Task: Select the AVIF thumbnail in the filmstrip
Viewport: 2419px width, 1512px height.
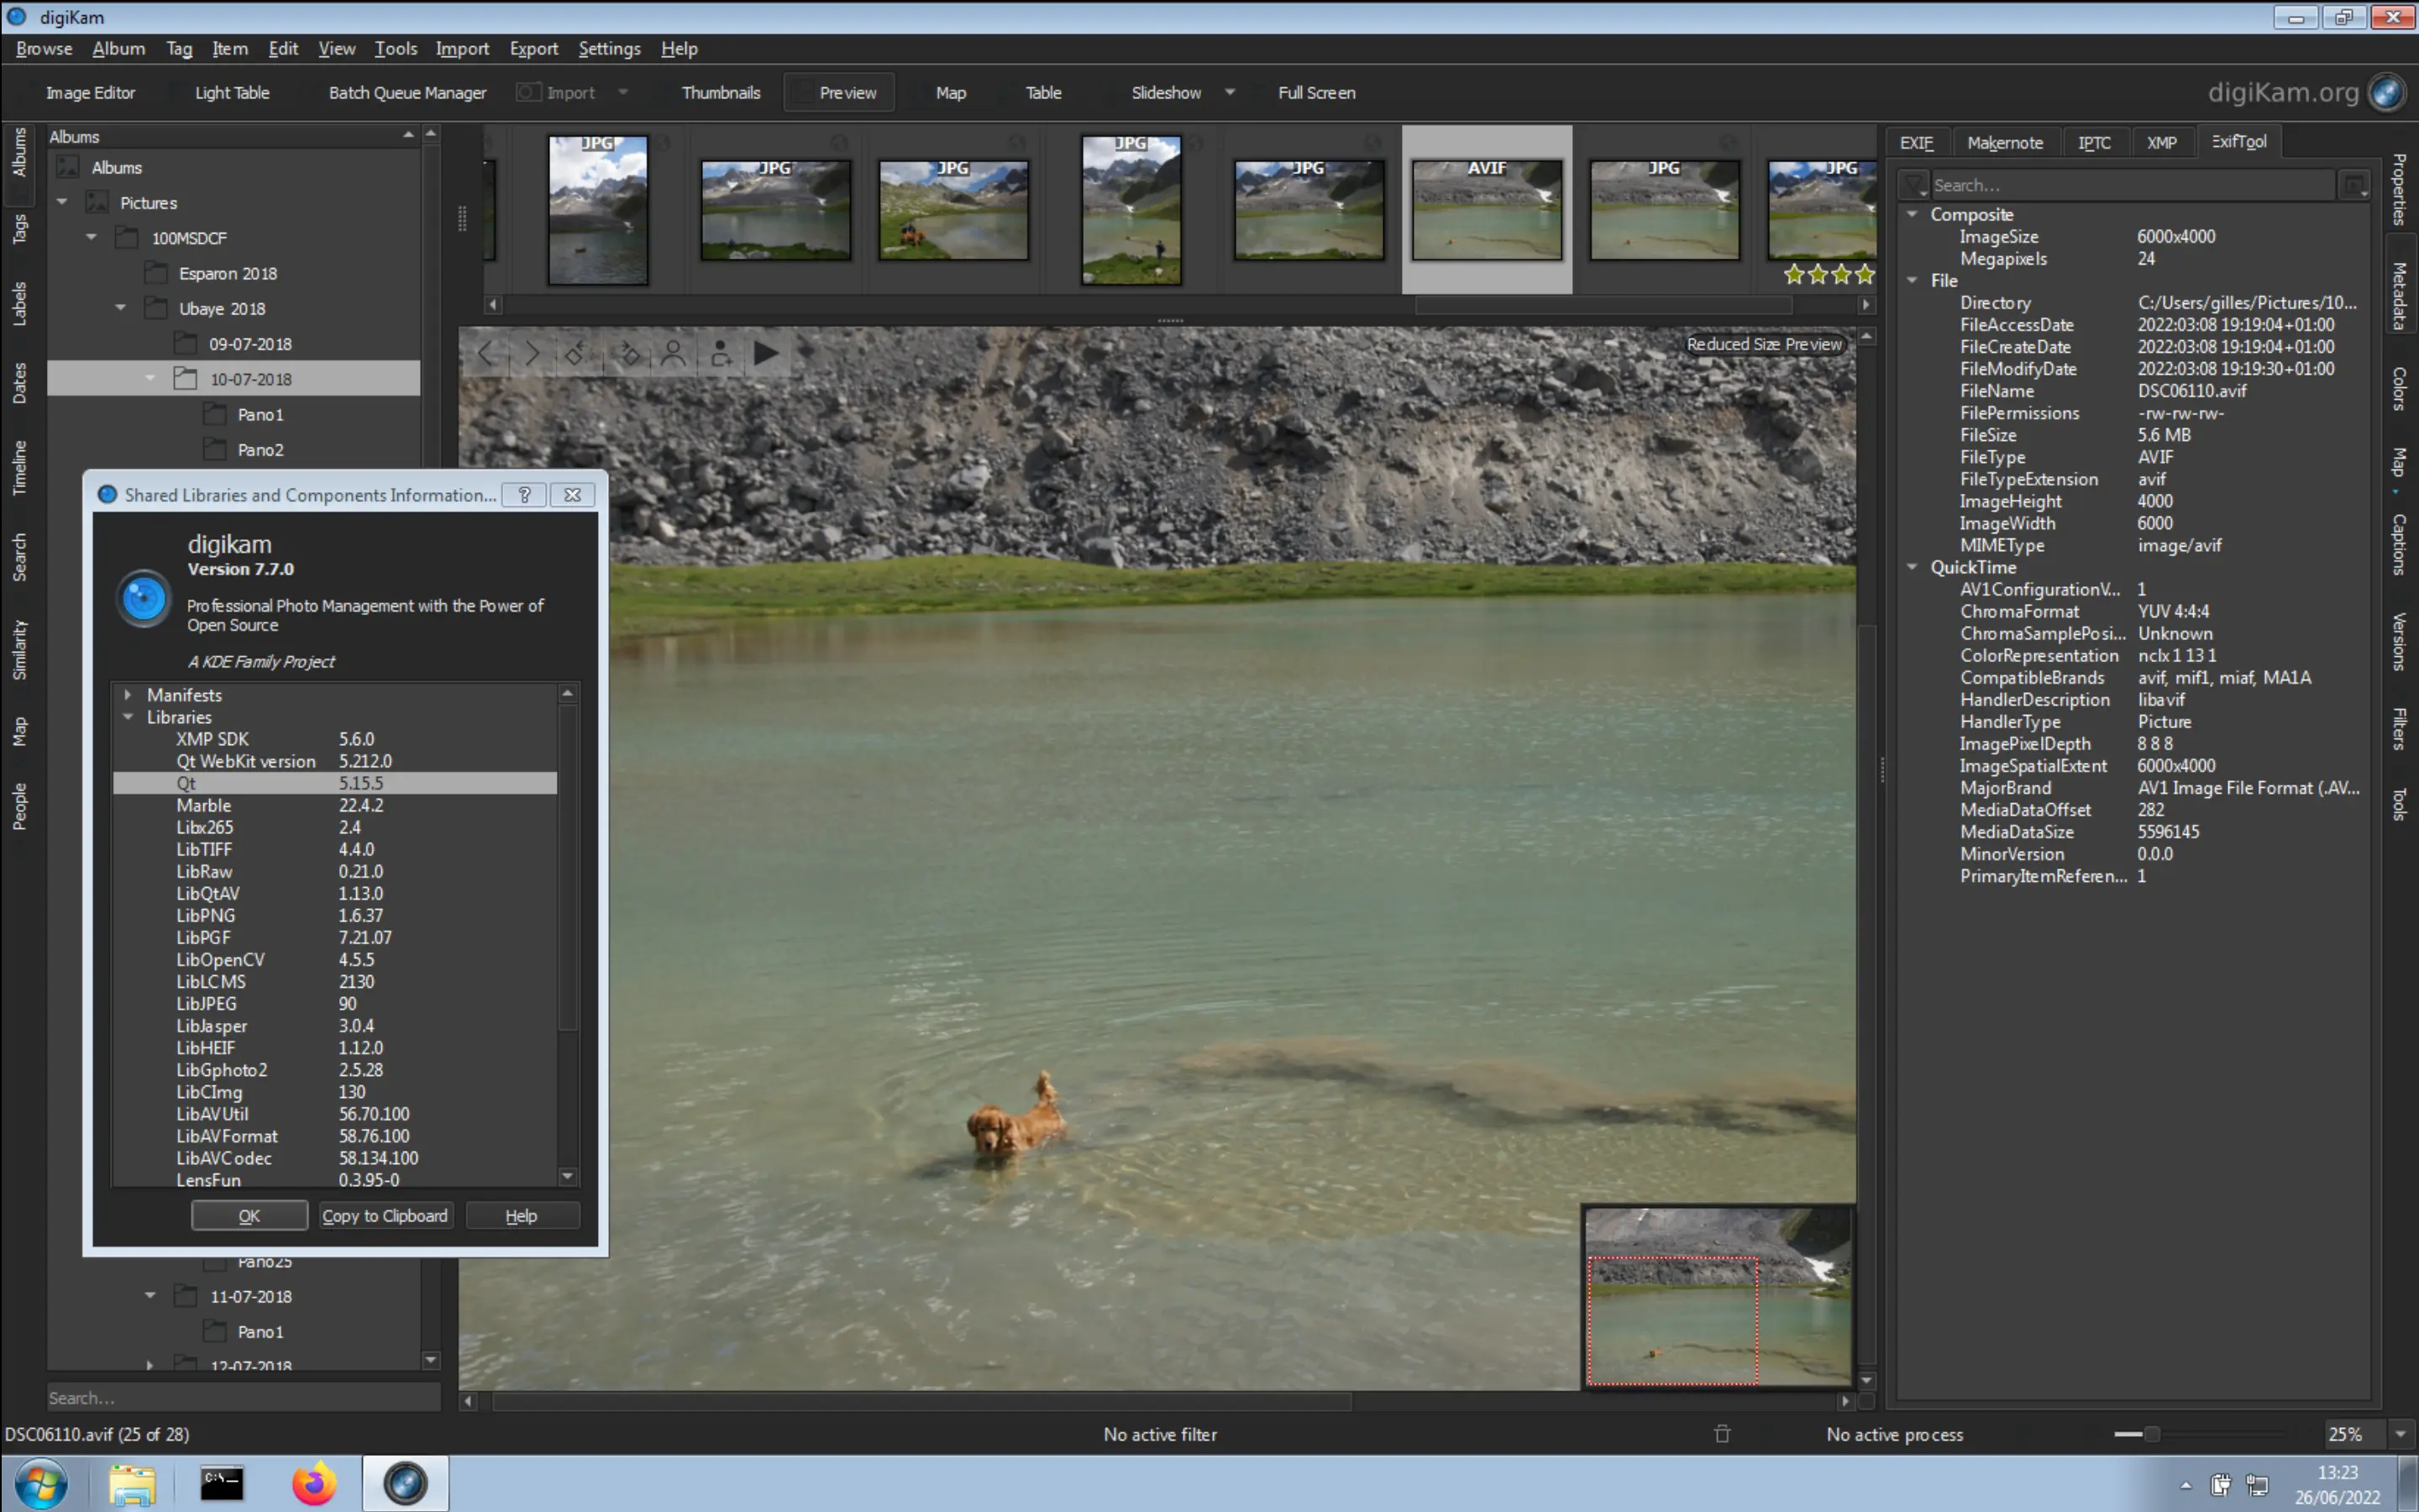Action: click(x=1487, y=208)
